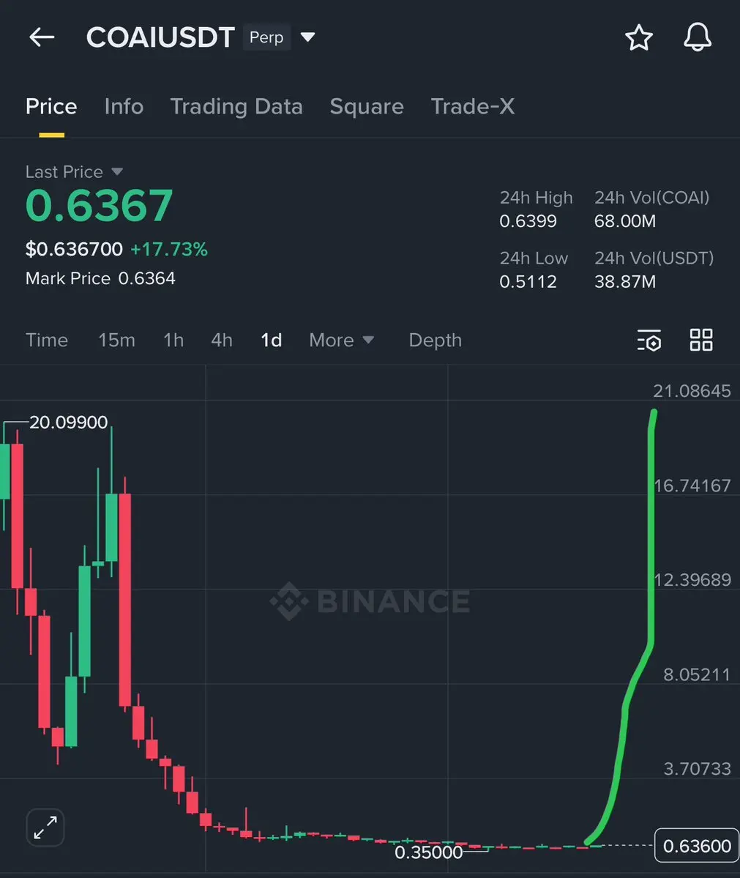740x878 pixels.
Task: Open the Square tab
Action: click(367, 106)
